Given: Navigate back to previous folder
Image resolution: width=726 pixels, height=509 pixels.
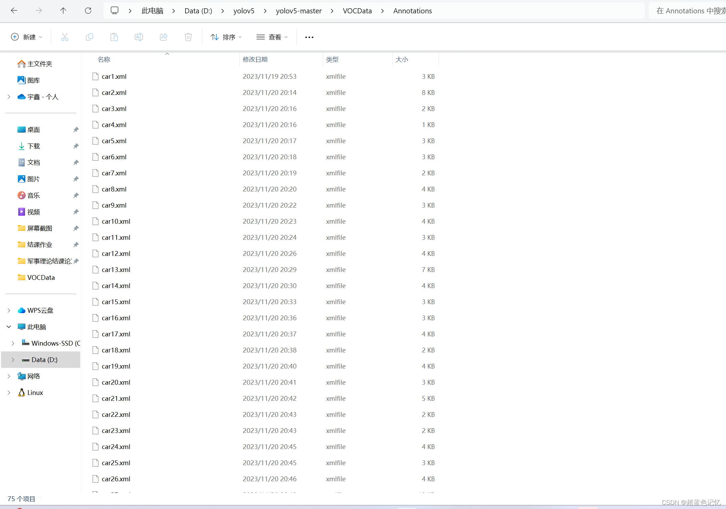Looking at the screenshot, I should pyautogui.click(x=14, y=11).
